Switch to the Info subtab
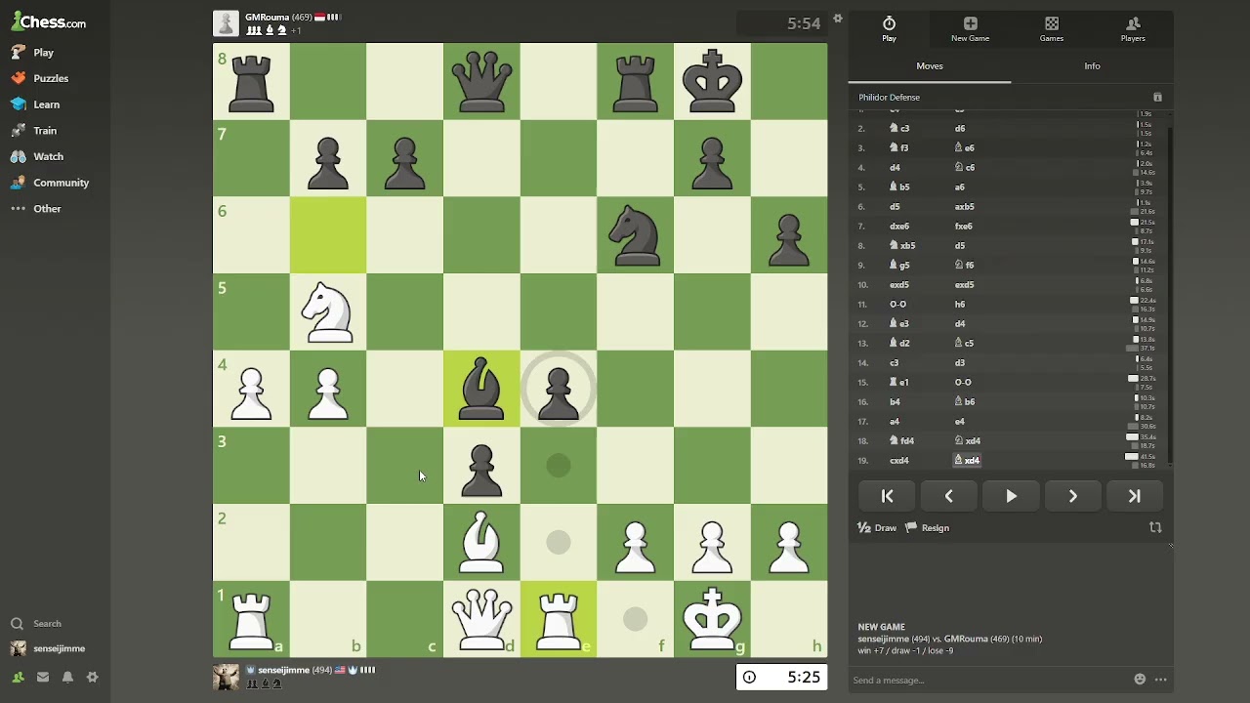The width and height of the screenshot is (1250, 703). pyautogui.click(x=1092, y=66)
